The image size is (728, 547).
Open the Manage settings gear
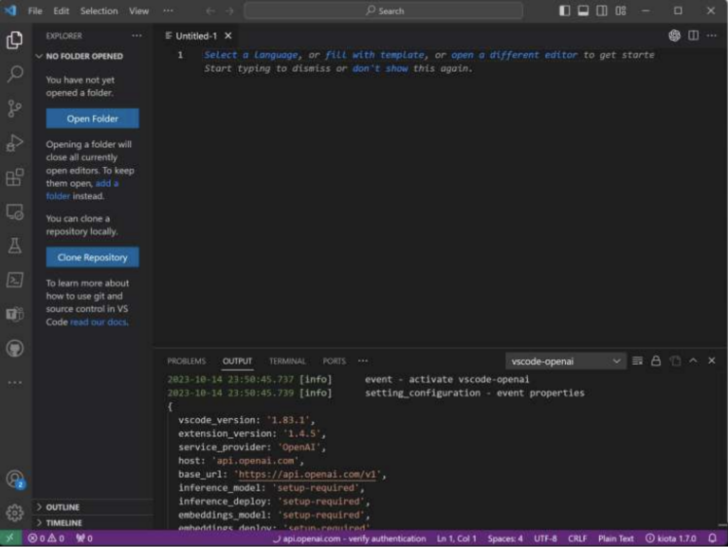click(15, 513)
